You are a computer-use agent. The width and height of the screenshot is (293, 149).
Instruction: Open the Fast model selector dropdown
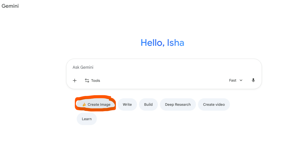pos(236,80)
